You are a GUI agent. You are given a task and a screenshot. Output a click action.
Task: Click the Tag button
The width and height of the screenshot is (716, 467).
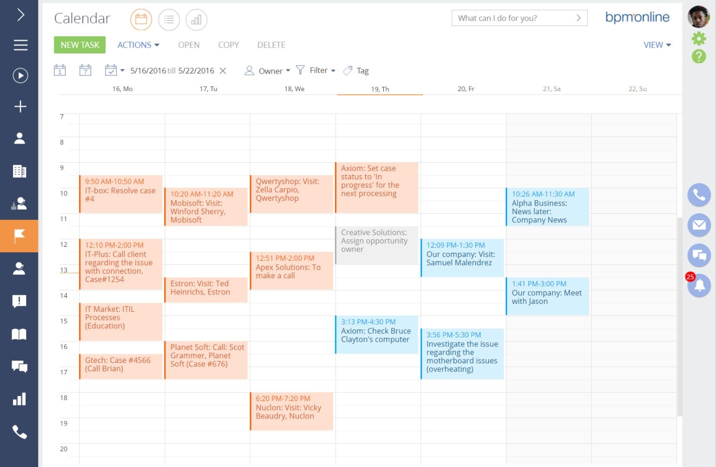[356, 71]
